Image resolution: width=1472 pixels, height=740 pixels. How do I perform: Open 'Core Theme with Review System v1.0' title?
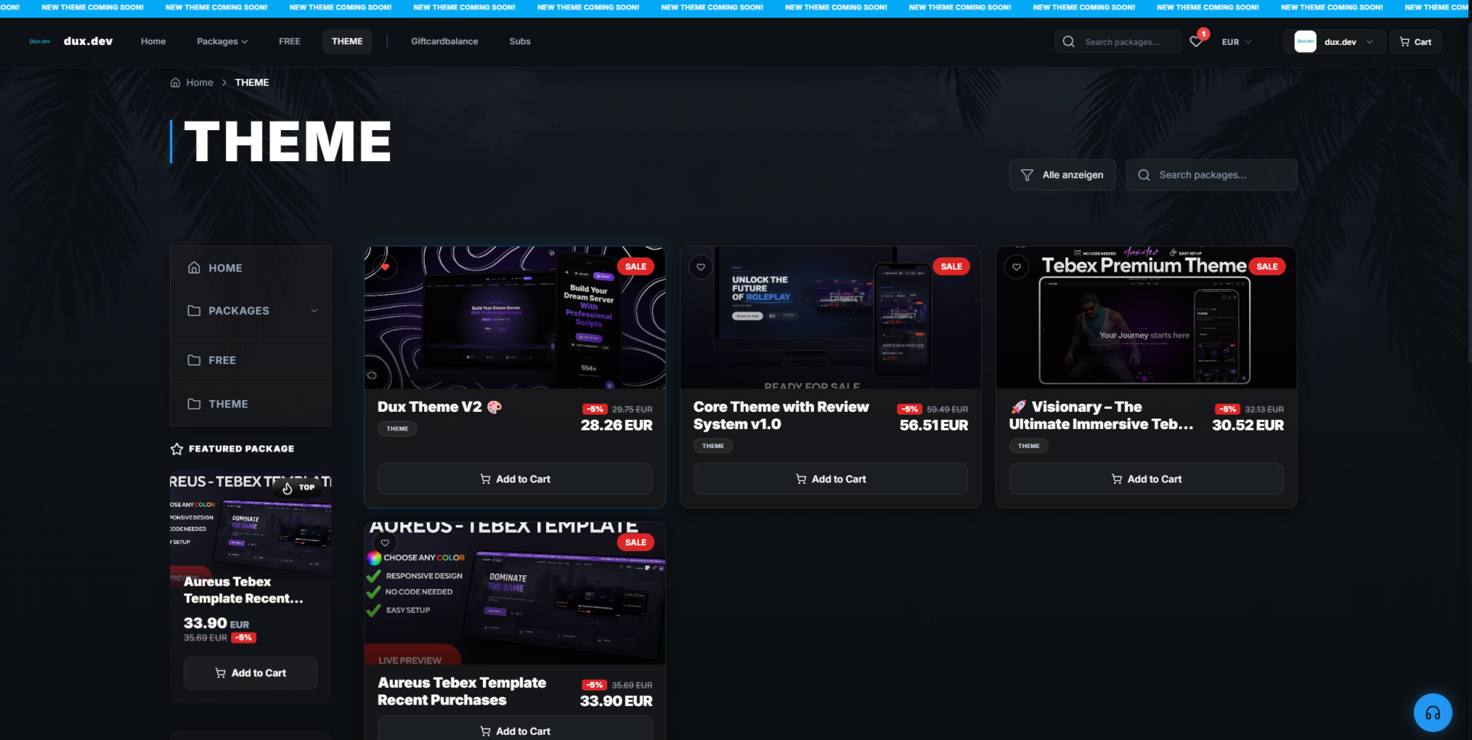(x=781, y=416)
